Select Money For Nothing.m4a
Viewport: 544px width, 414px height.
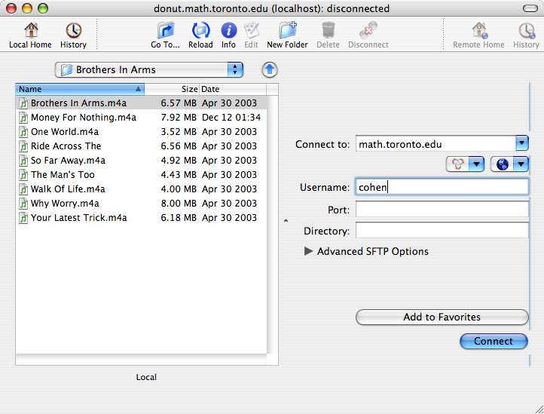142,118
